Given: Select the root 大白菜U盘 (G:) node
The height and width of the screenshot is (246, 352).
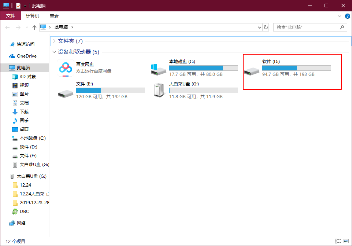Looking at the screenshot, I should coord(32,176).
